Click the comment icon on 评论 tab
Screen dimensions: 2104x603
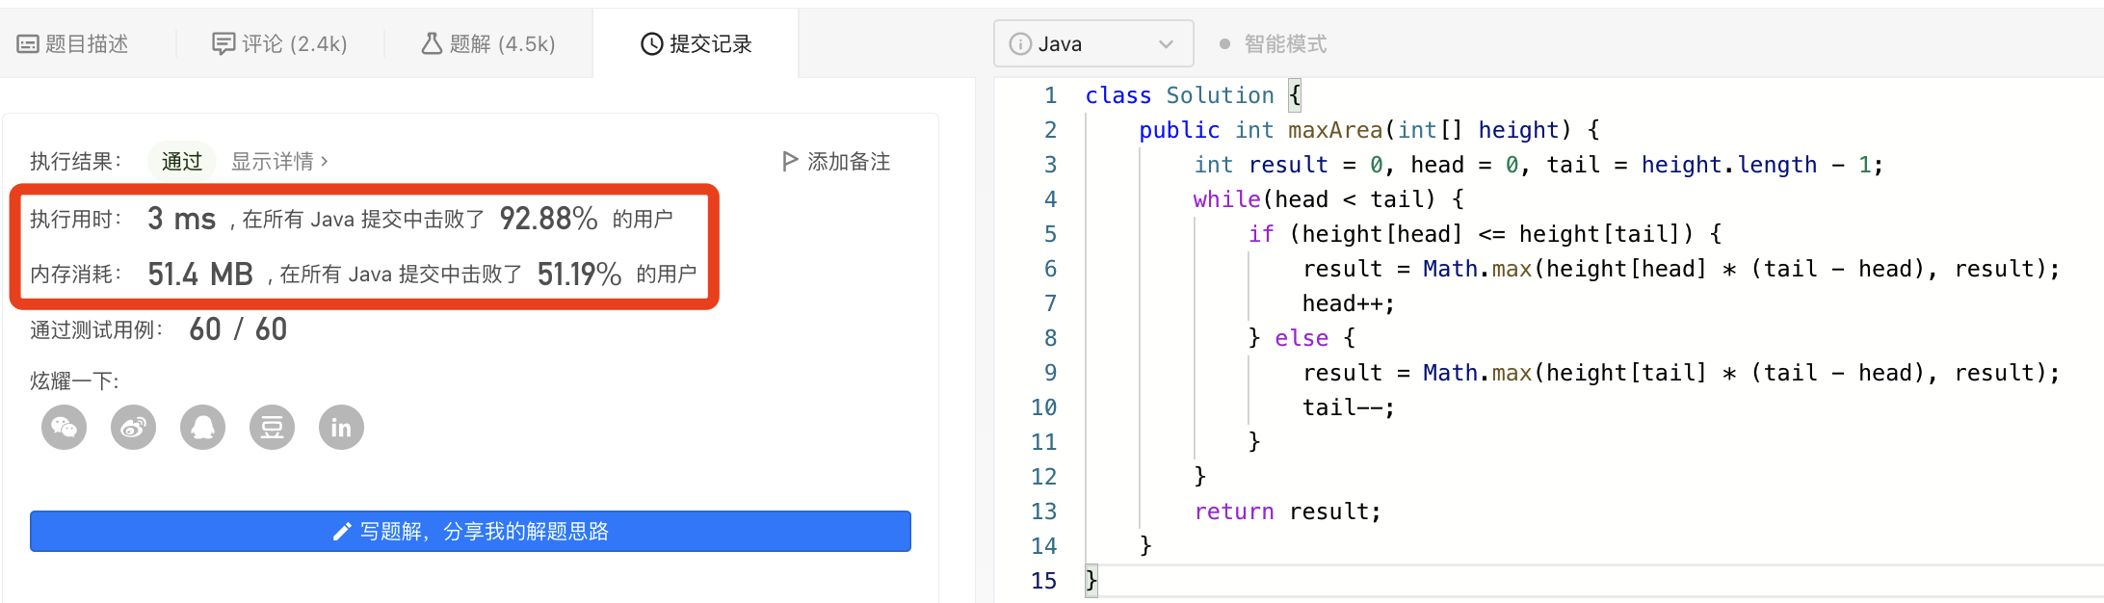pos(224,43)
